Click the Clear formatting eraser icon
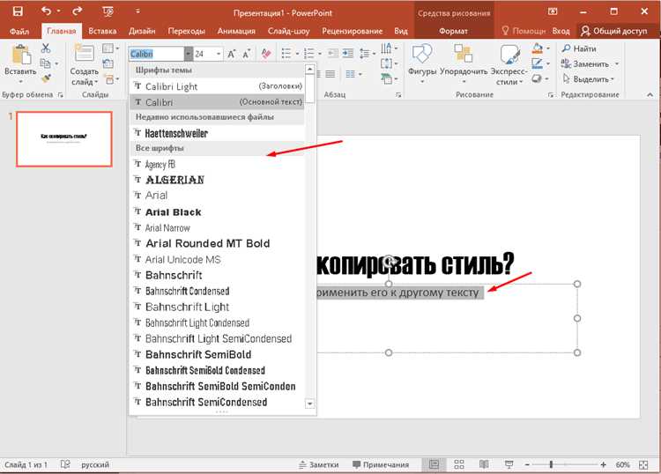Image resolution: width=661 pixels, height=474 pixels. tap(266, 54)
